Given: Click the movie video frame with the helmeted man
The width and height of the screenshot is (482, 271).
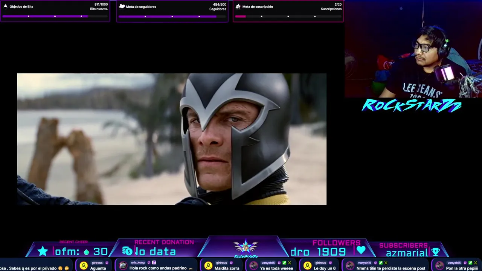Looking at the screenshot, I should [172, 139].
